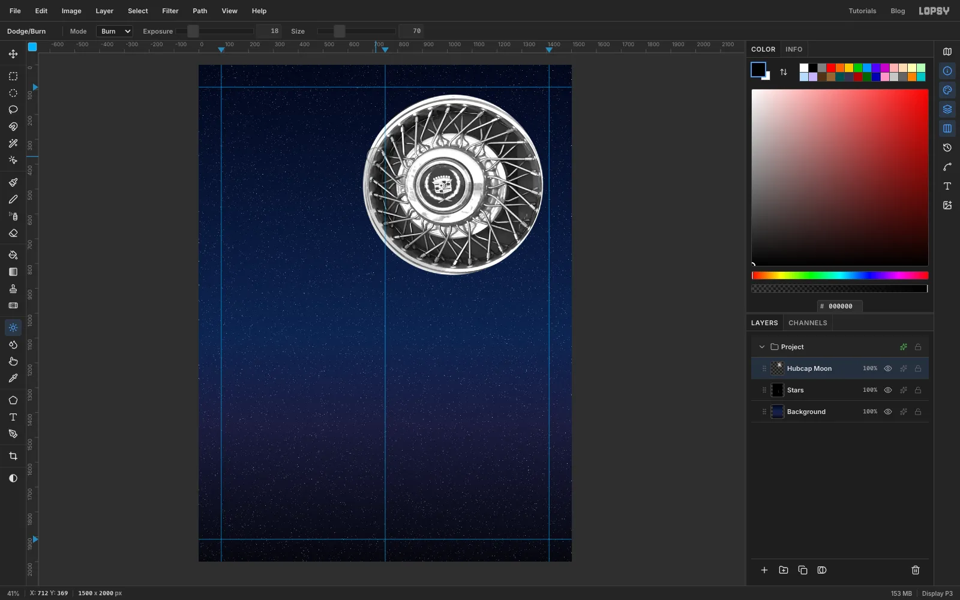Pick the red swatch in palette
This screenshot has height=600, width=960.
[x=831, y=68]
